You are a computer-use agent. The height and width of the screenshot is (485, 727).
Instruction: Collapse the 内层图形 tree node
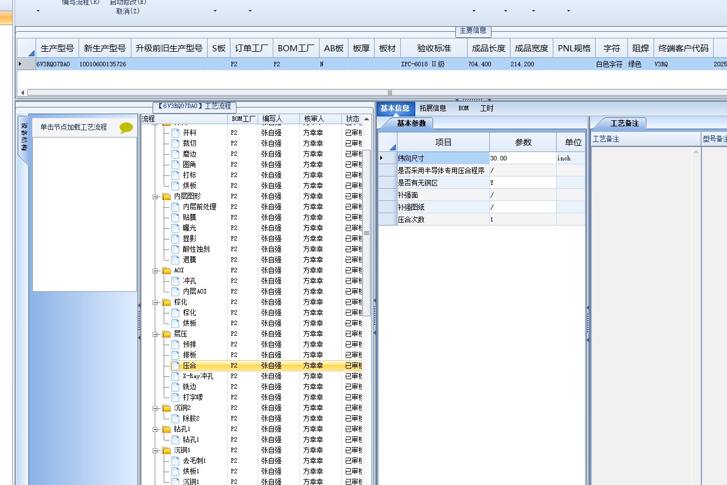(x=155, y=196)
